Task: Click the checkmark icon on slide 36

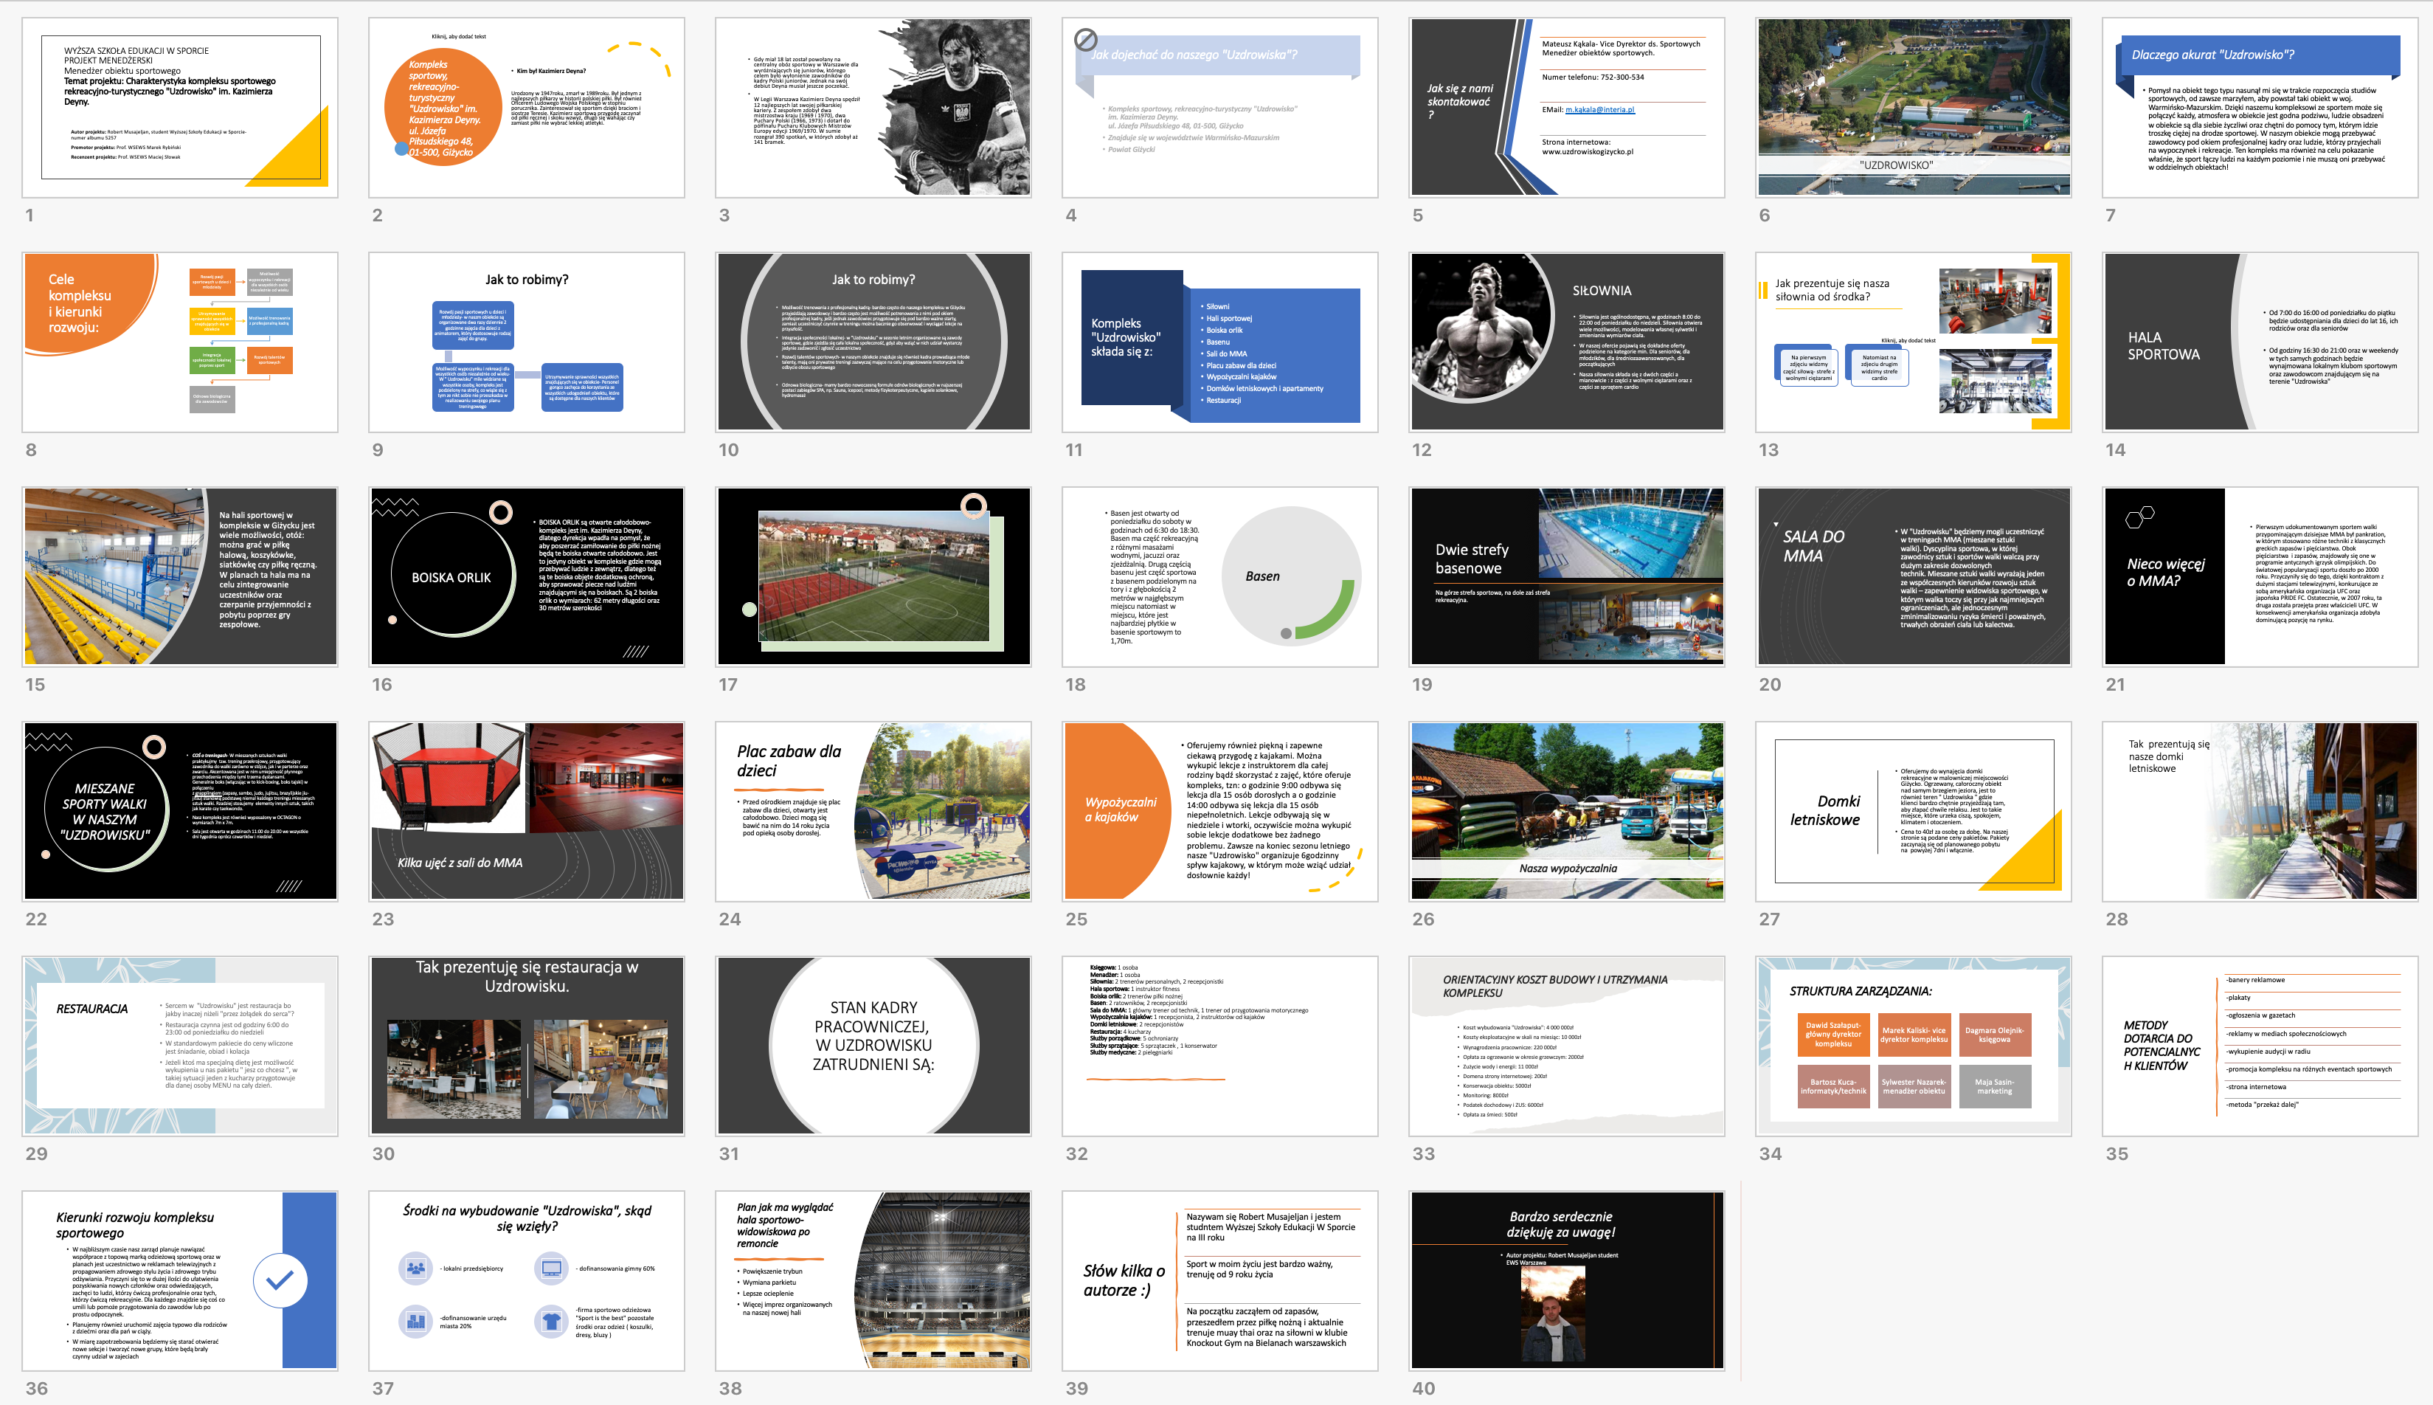Action: [x=280, y=1280]
